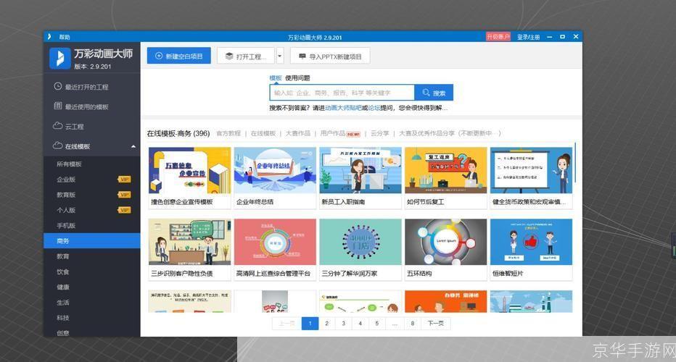Click the 在线模板 cloud icon in the sidebar
The height and width of the screenshot is (362, 676).
pos(58,146)
